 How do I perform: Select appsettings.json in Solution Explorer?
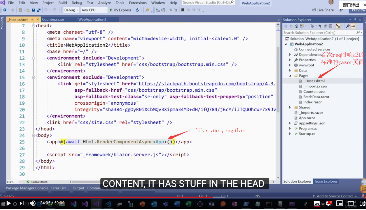click(x=312, y=123)
